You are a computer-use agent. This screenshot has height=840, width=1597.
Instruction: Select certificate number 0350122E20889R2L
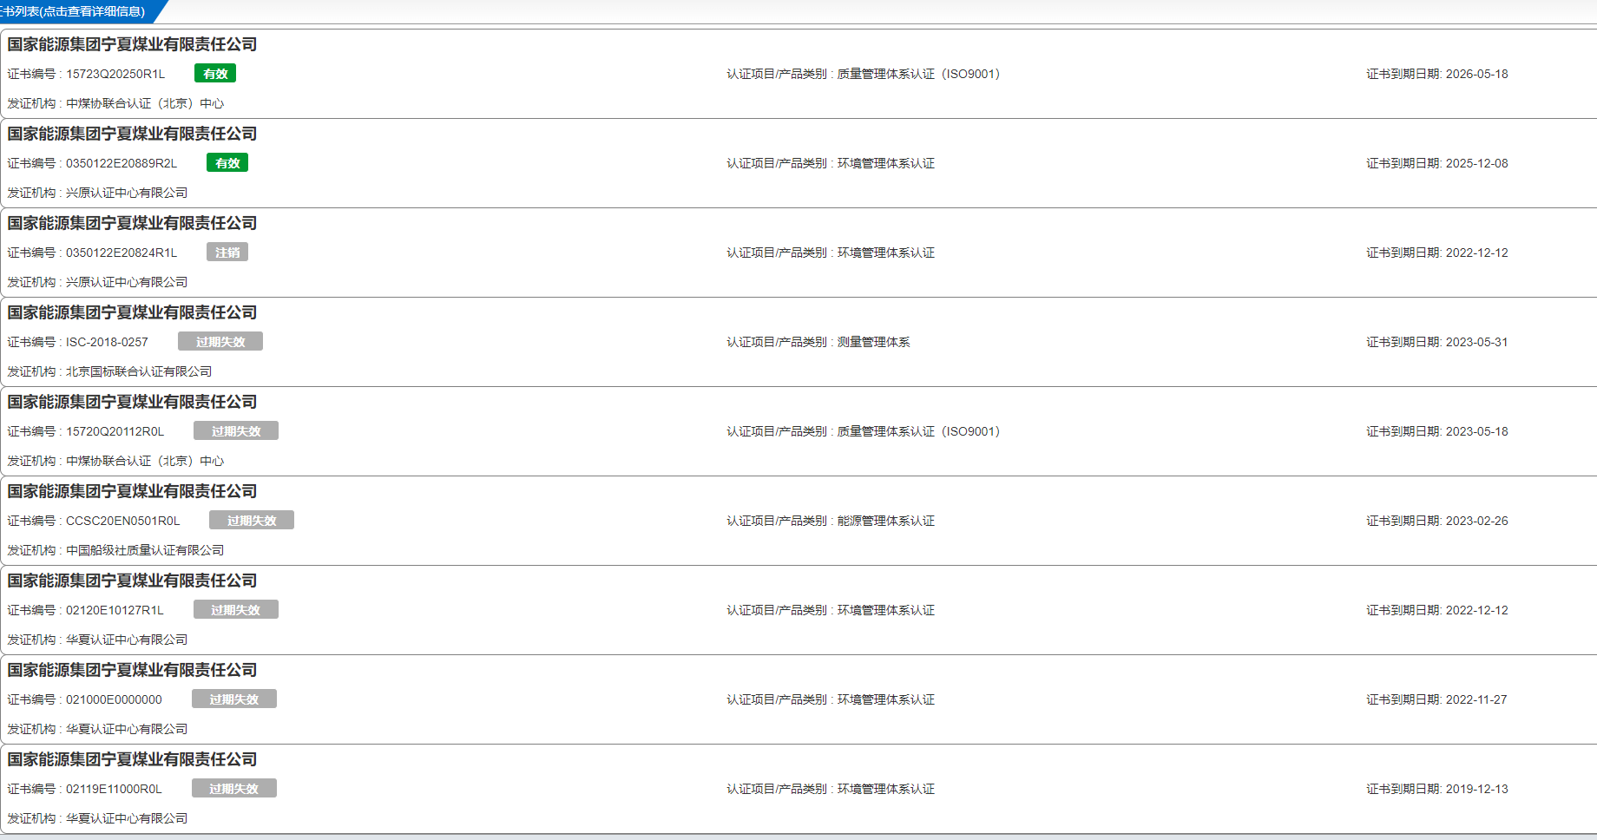tap(122, 163)
